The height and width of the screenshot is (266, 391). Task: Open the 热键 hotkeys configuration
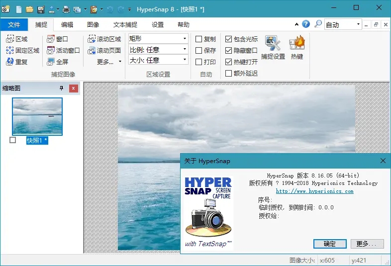[297, 48]
